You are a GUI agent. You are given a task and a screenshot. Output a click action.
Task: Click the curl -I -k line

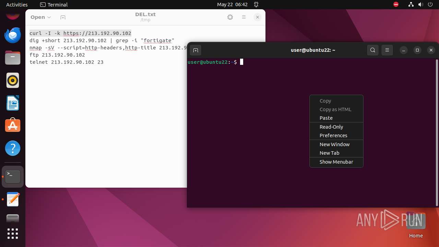(80, 33)
